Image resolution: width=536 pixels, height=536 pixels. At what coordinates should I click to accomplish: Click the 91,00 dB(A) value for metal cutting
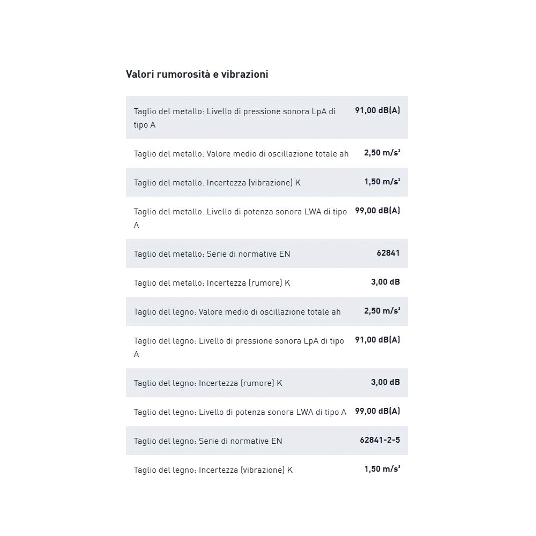point(377,110)
